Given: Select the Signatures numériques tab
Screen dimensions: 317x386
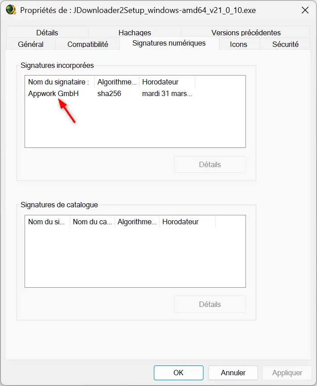Looking at the screenshot, I should point(169,43).
